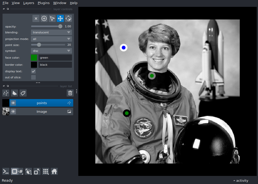Reset view with the home button
The height and width of the screenshot is (184, 258).
coord(54,171)
